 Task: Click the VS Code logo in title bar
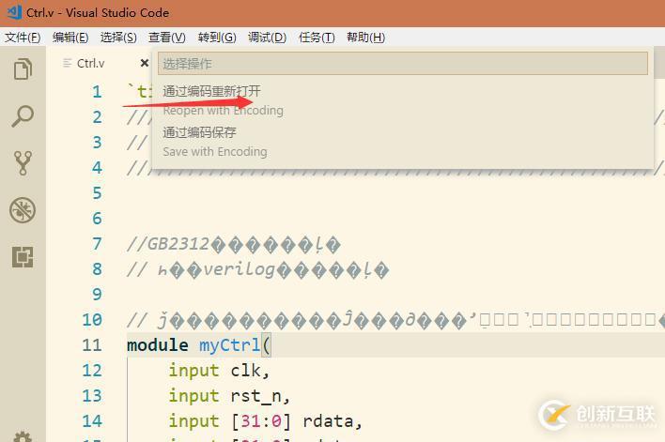click(x=14, y=12)
